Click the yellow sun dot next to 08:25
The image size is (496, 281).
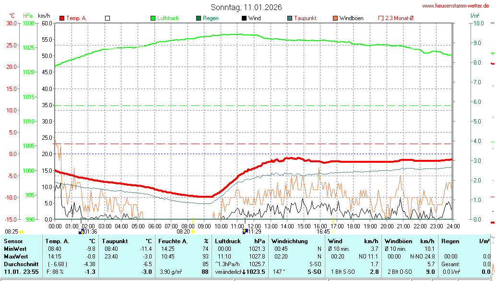pos(21,232)
